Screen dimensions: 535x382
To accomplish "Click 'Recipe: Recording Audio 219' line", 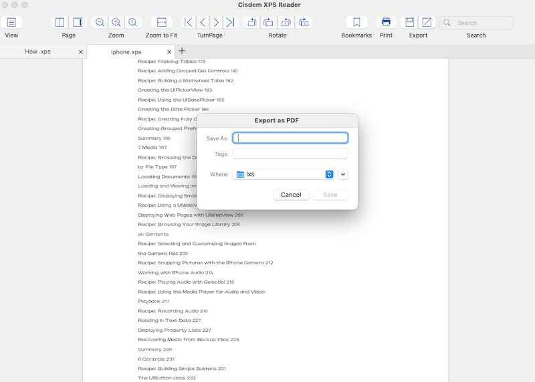I will 173,311.
